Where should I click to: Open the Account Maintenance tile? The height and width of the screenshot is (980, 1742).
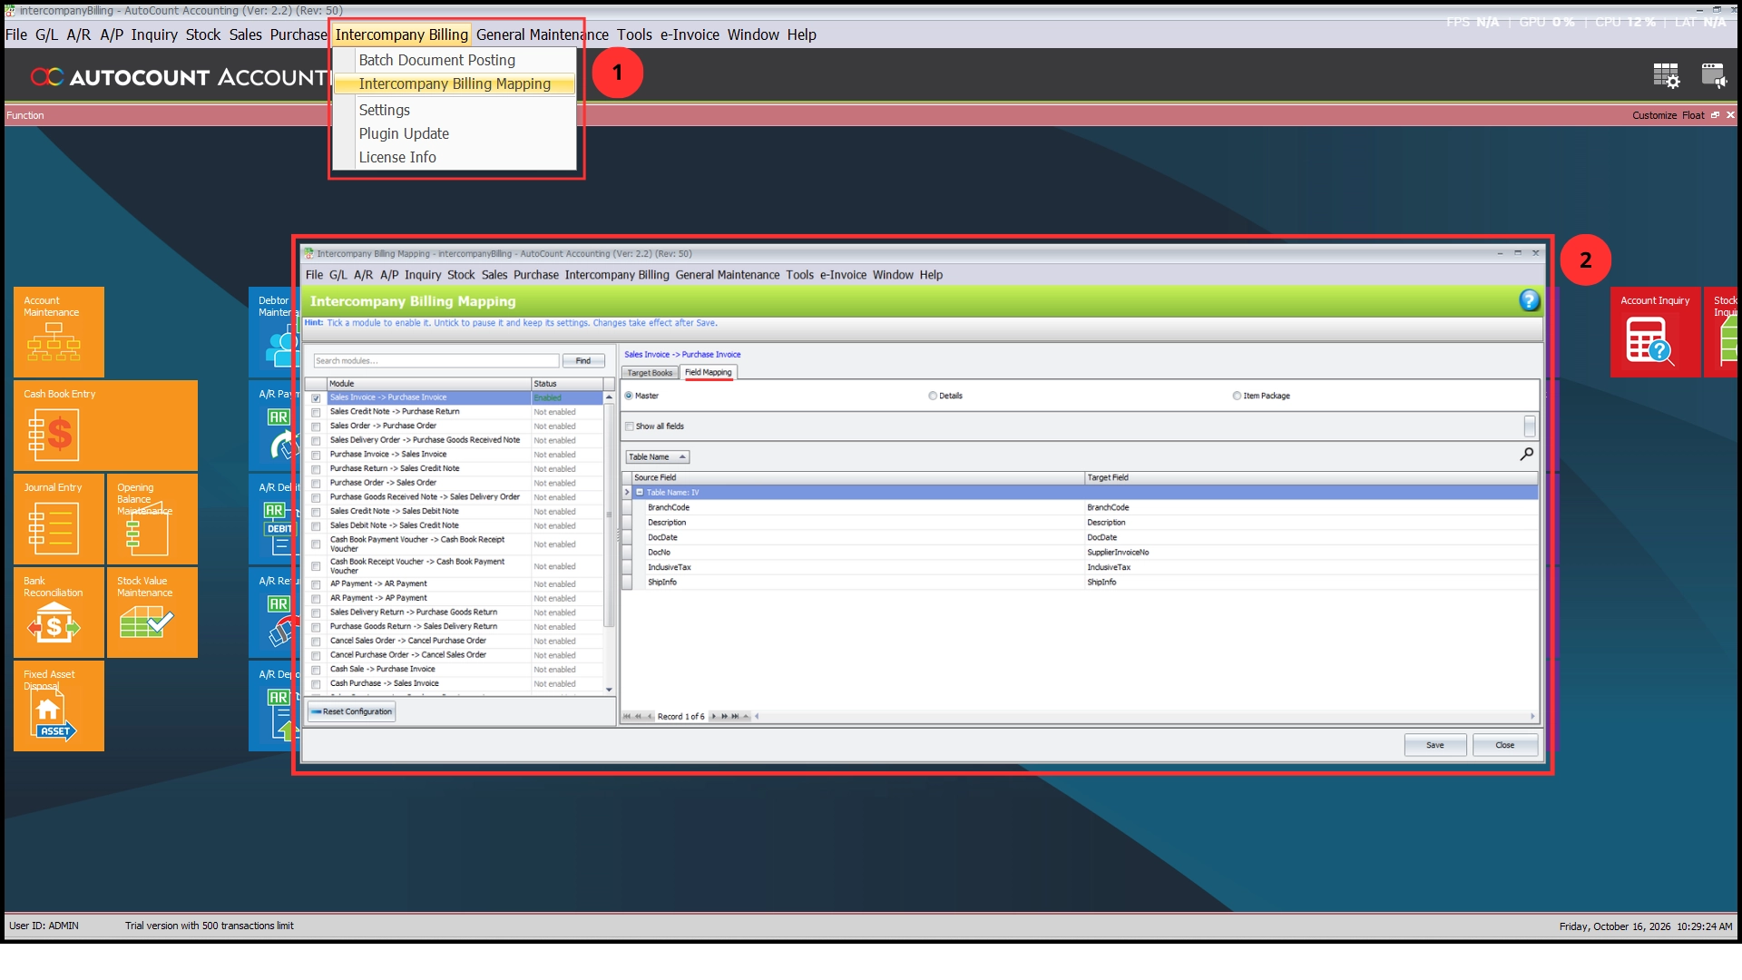59,332
